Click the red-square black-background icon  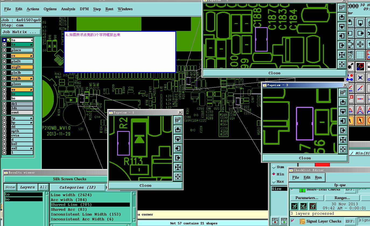tap(360, 66)
